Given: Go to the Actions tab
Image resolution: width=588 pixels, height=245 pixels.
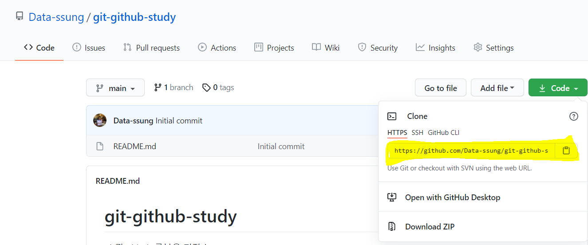Looking at the screenshot, I should click(217, 47).
